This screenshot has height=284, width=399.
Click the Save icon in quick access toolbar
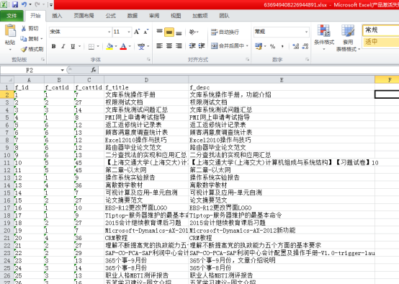[x=15, y=4]
